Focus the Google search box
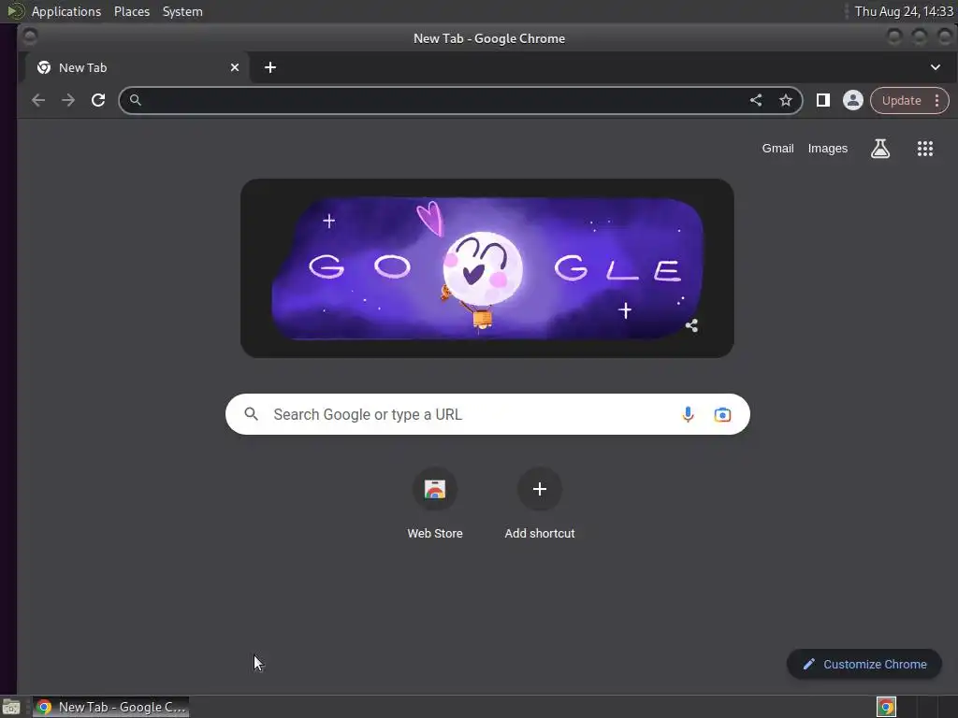Image resolution: width=958 pixels, height=718 pixels. pos(487,414)
